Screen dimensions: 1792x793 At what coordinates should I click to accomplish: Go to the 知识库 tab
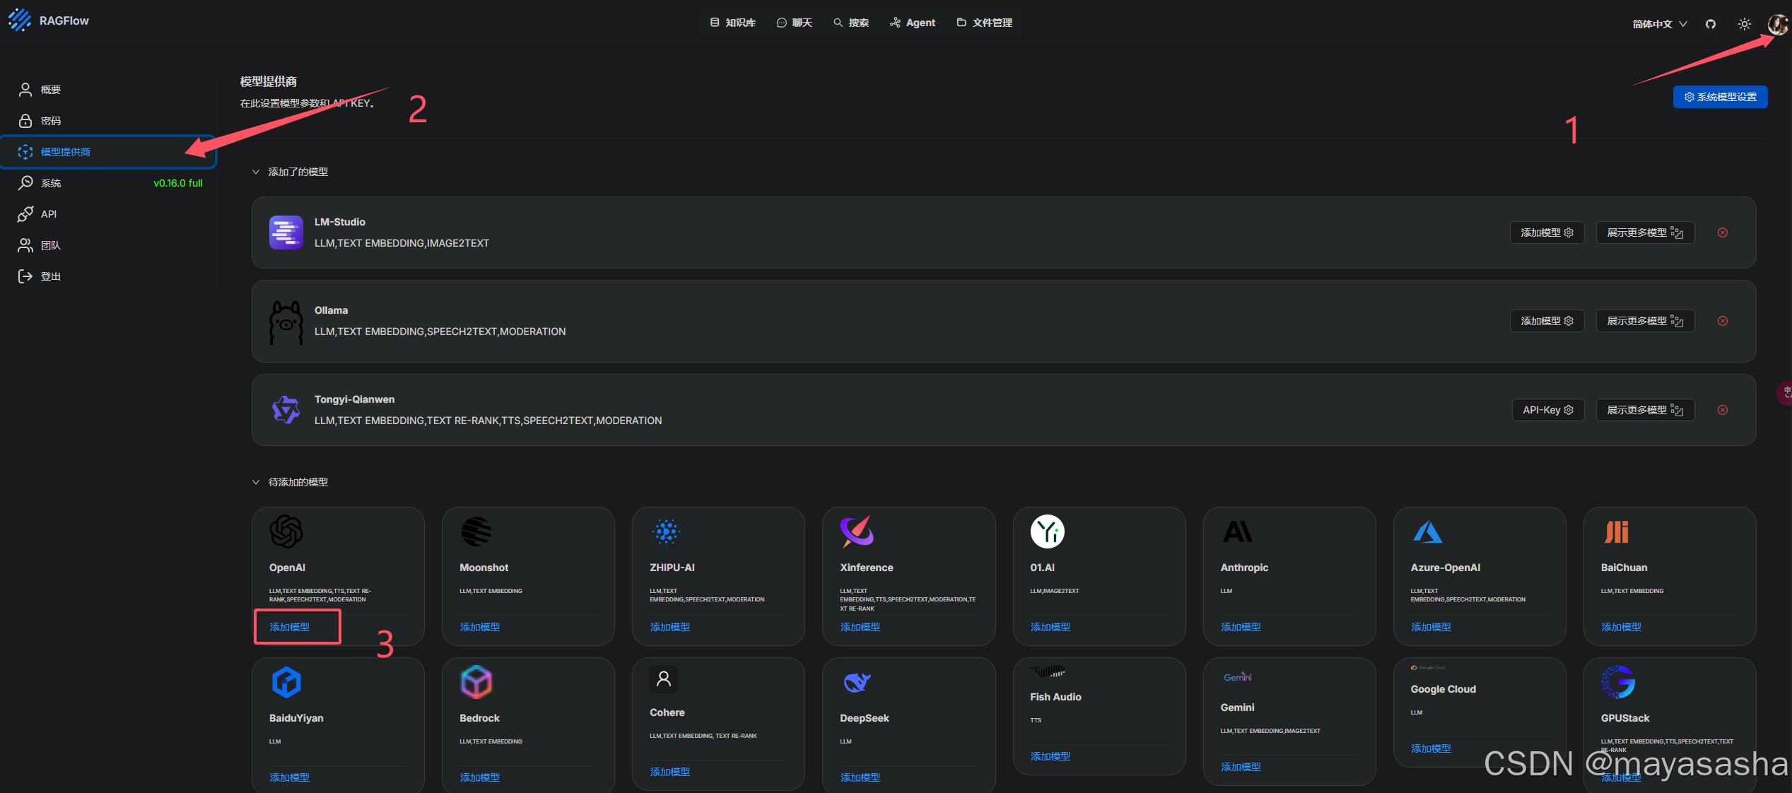coord(733,23)
